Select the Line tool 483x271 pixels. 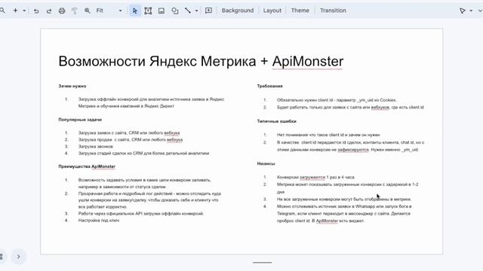(188, 11)
